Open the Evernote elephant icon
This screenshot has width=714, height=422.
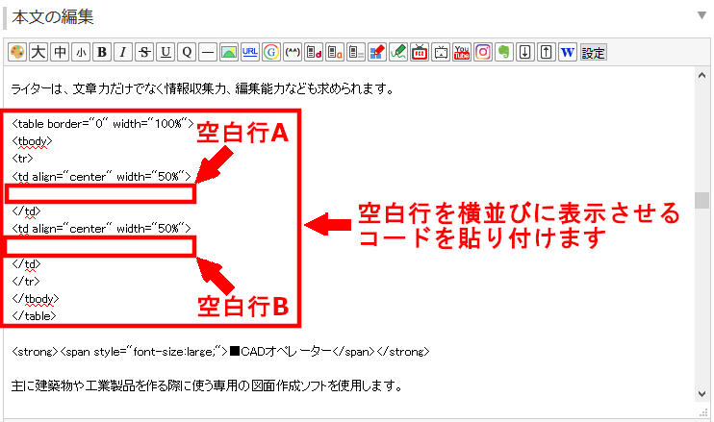coord(504,52)
